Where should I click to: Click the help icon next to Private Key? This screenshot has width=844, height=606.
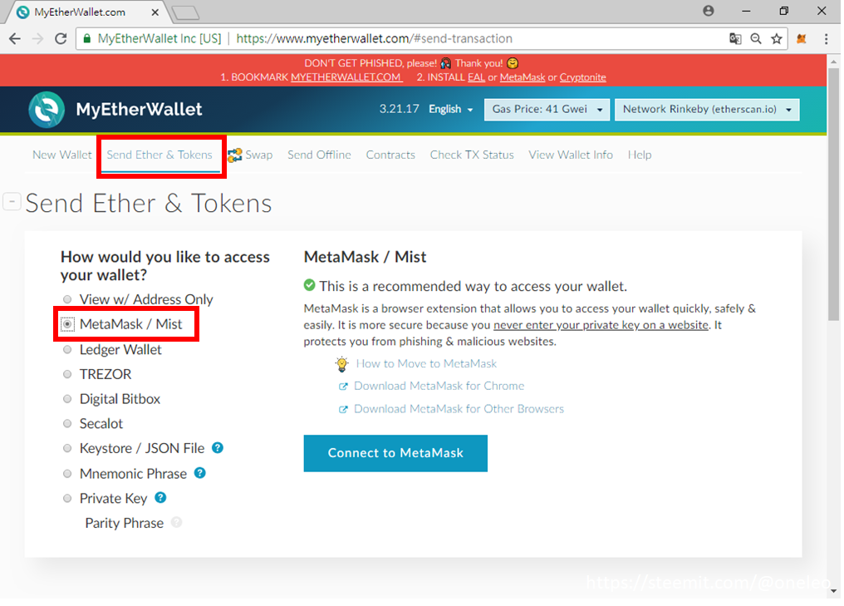tap(160, 498)
